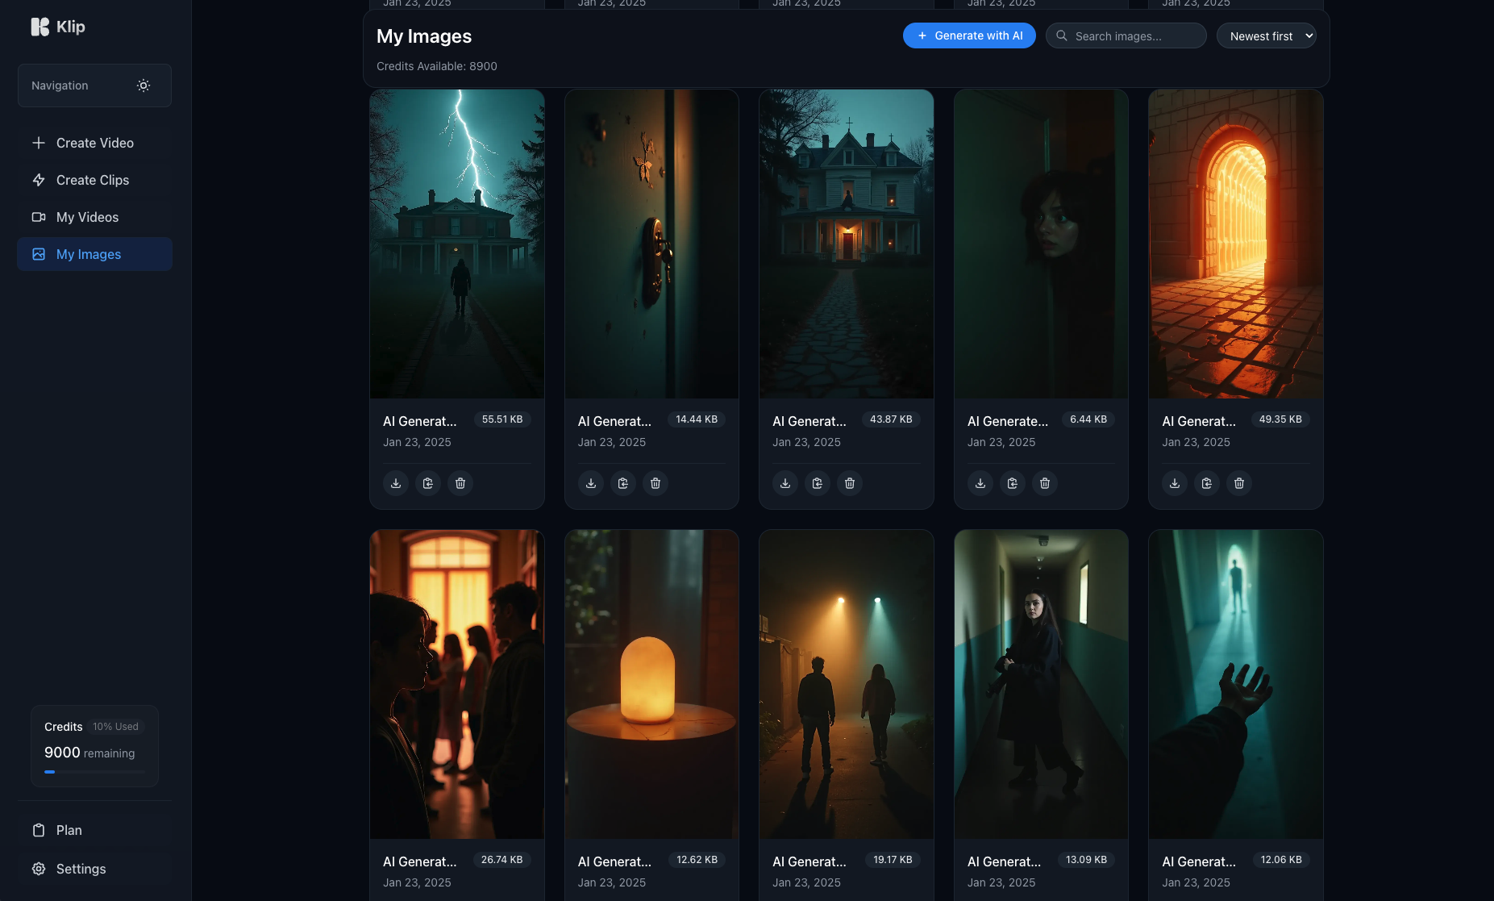
Task: Click the magnifier icon in the search box
Action: [x=1062, y=35]
